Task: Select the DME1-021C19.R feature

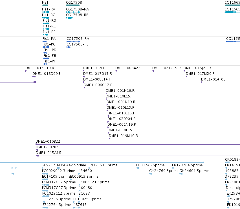Action: tap(153, 71)
